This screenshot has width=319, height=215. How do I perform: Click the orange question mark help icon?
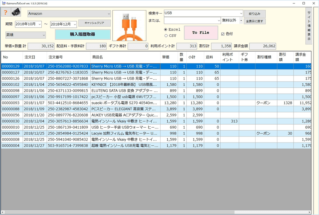6,12
